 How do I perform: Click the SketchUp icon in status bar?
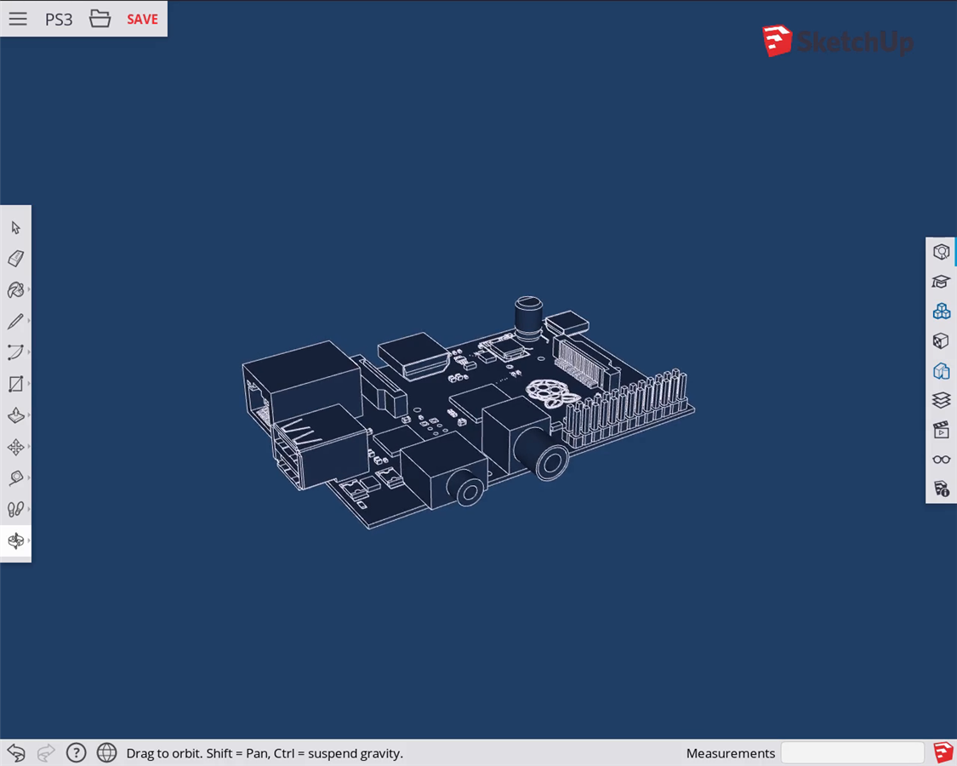[943, 752]
